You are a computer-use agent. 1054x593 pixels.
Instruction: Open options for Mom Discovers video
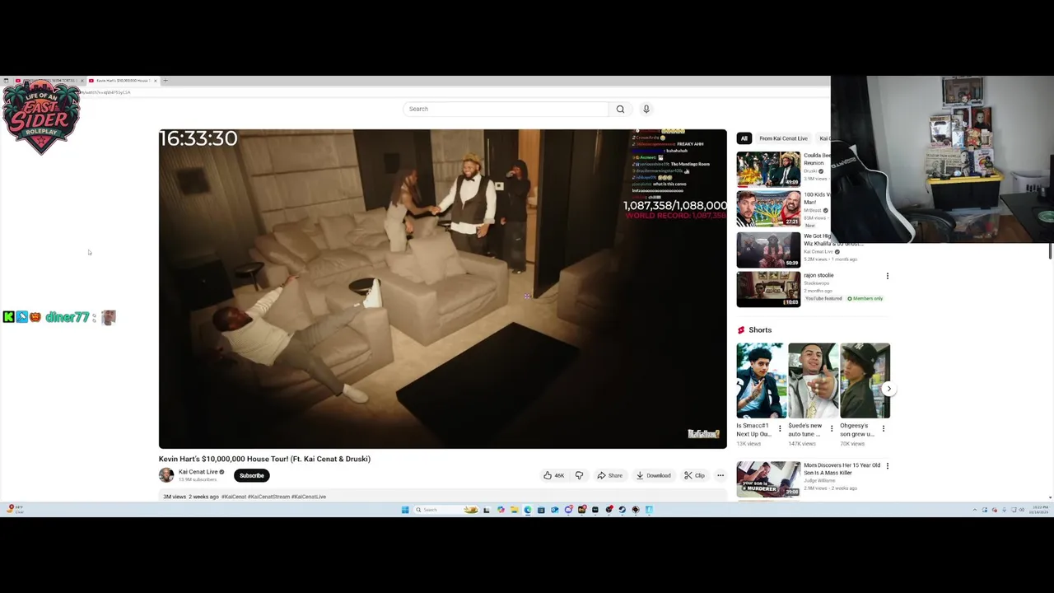(x=887, y=466)
